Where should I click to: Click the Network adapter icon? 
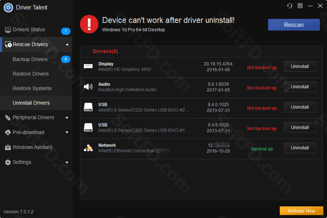[88, 148]
